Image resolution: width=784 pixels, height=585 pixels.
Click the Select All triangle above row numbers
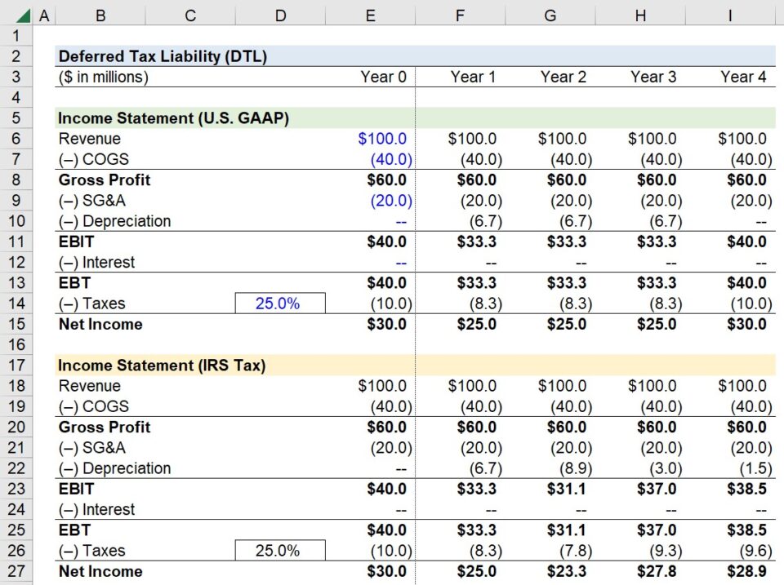click(22, 15)
